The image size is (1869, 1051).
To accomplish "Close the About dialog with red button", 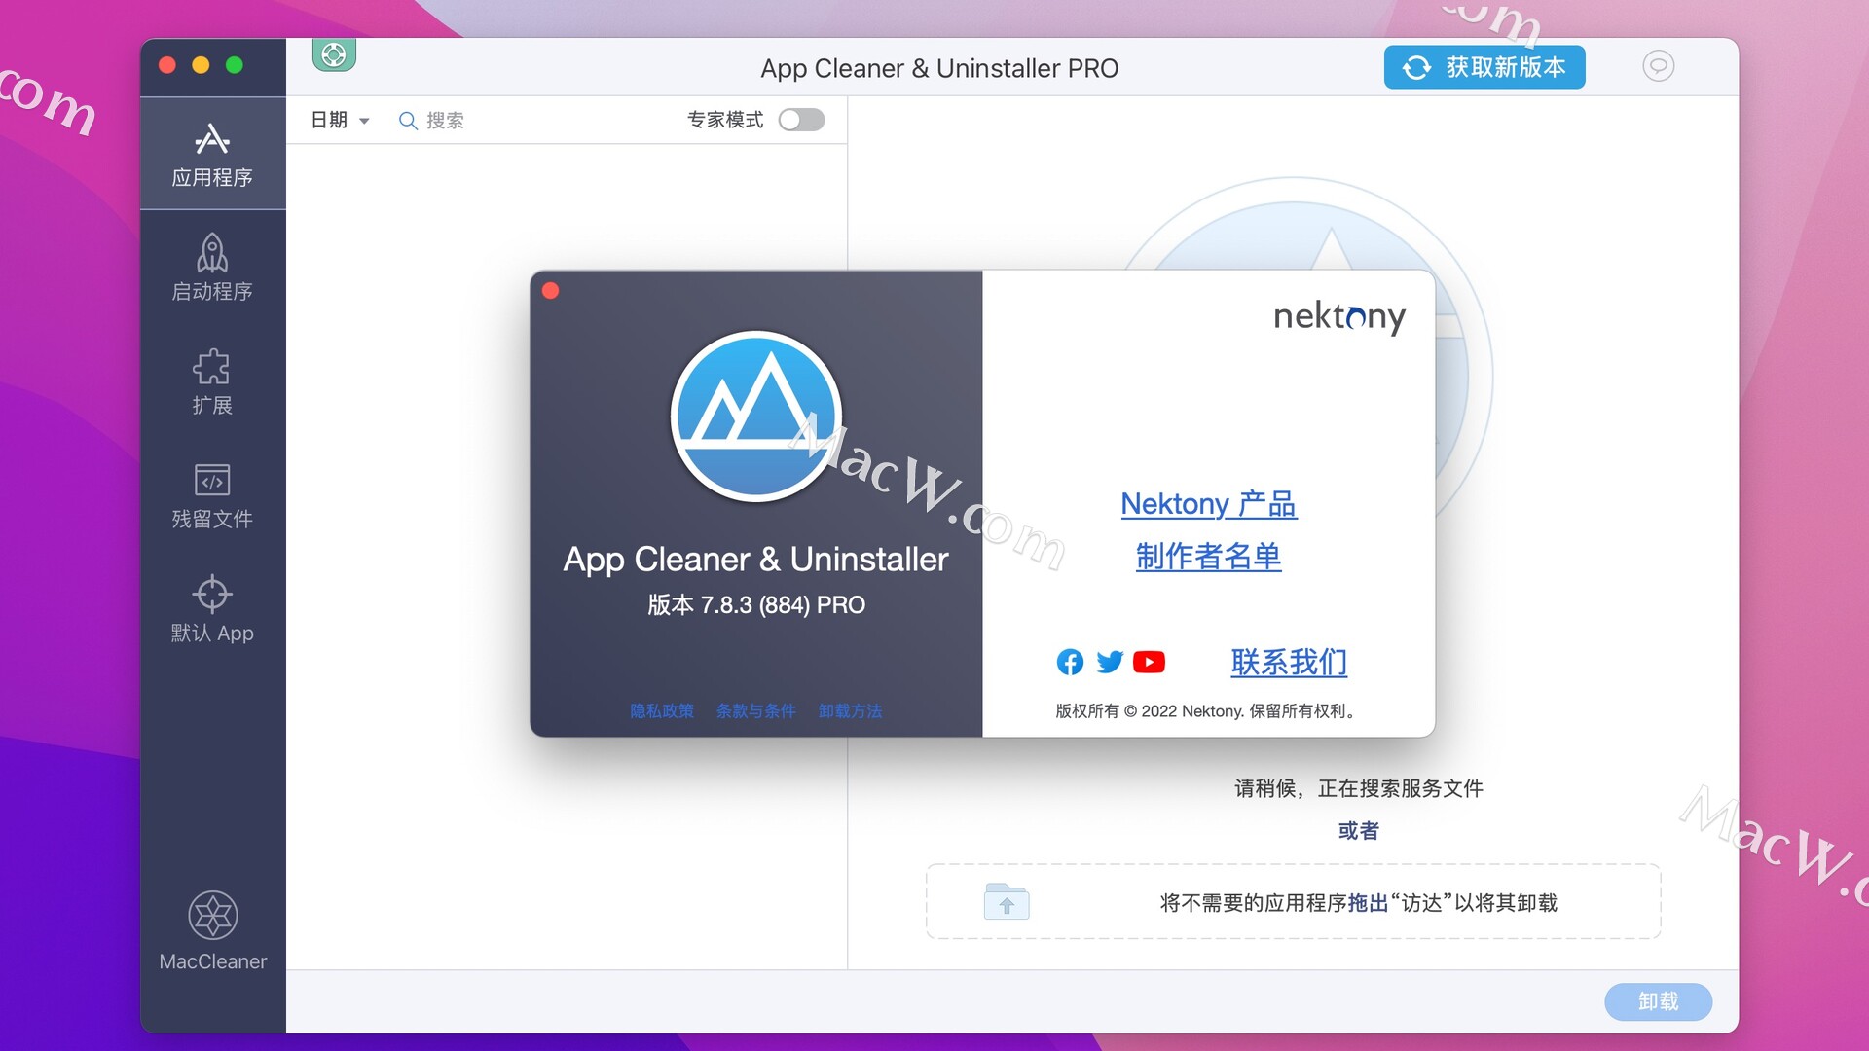I will (x=550, y=291).
